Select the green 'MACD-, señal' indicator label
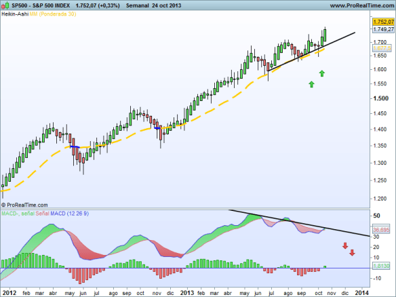Viewport: 396px width, 297px height. (x=18, y=214)
